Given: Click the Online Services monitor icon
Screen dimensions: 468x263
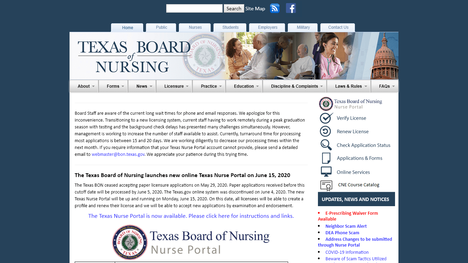Looking at the screenshot, I should (326, 172).
